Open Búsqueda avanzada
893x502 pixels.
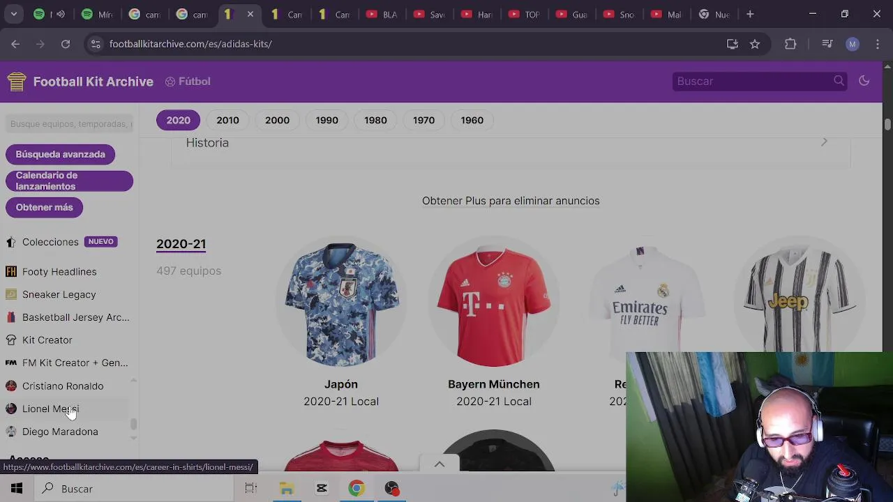click(x=60, y=154)
